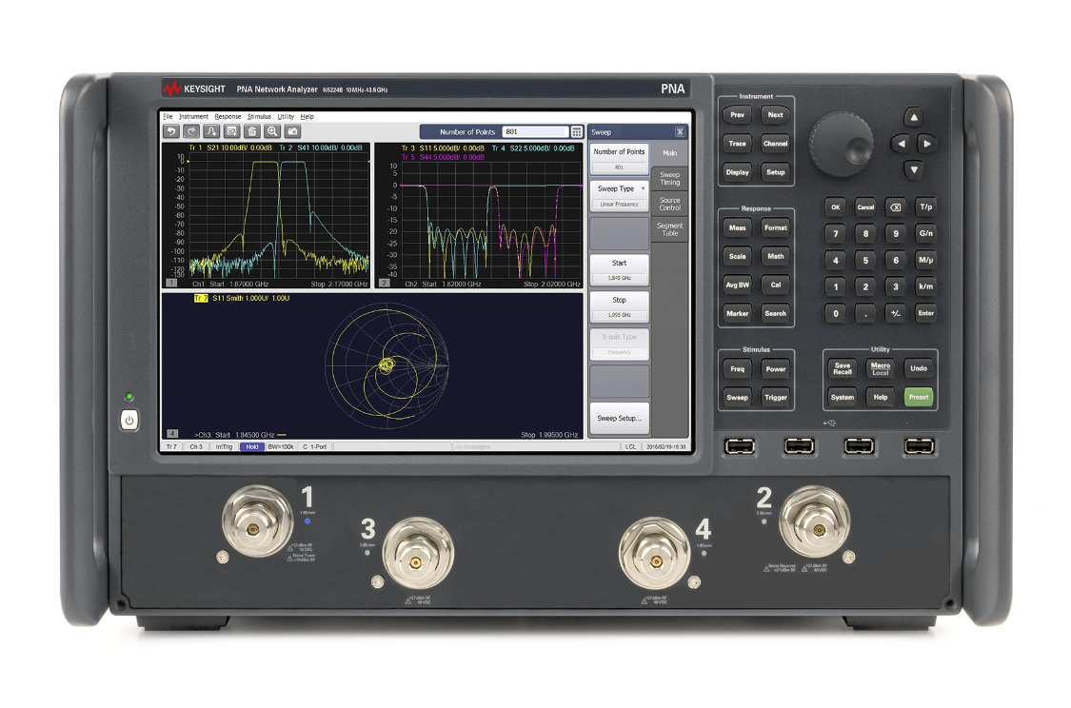Image resolution: width=1071 pixels, height=708 pixels.
Task: Open the Response menu in menu bar
Action: pyautogui.click(x=228, y=116)
